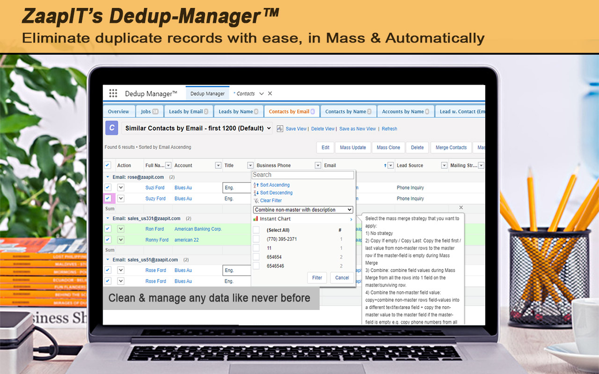The height and width of the screenshot is (374, 599).
Task: Click the filter Search input field
Action: pos(303,175)
